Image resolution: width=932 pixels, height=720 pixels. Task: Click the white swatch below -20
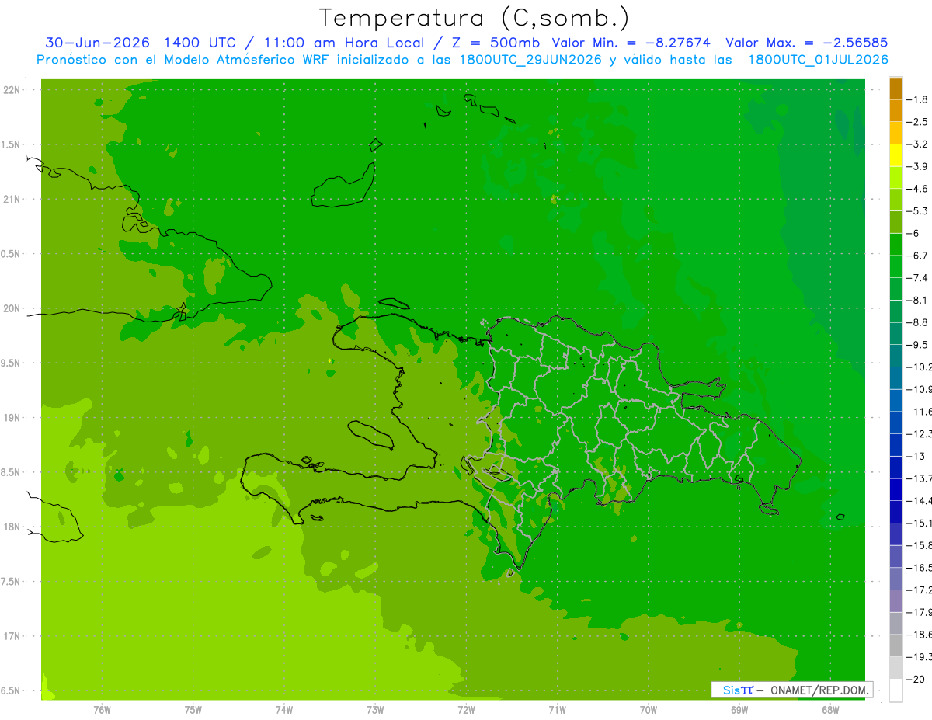(x=895, y=690)
